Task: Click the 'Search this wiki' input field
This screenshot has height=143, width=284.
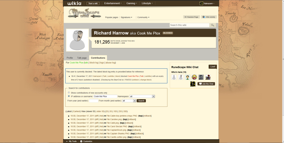Action: point(189,25)
